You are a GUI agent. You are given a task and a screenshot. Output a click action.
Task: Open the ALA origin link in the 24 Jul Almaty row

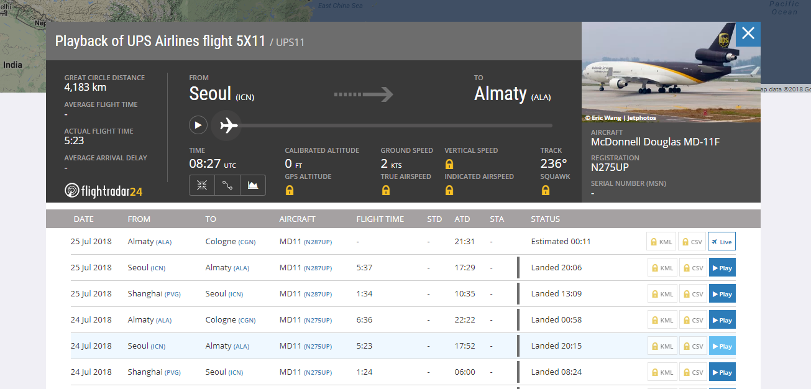163,320
